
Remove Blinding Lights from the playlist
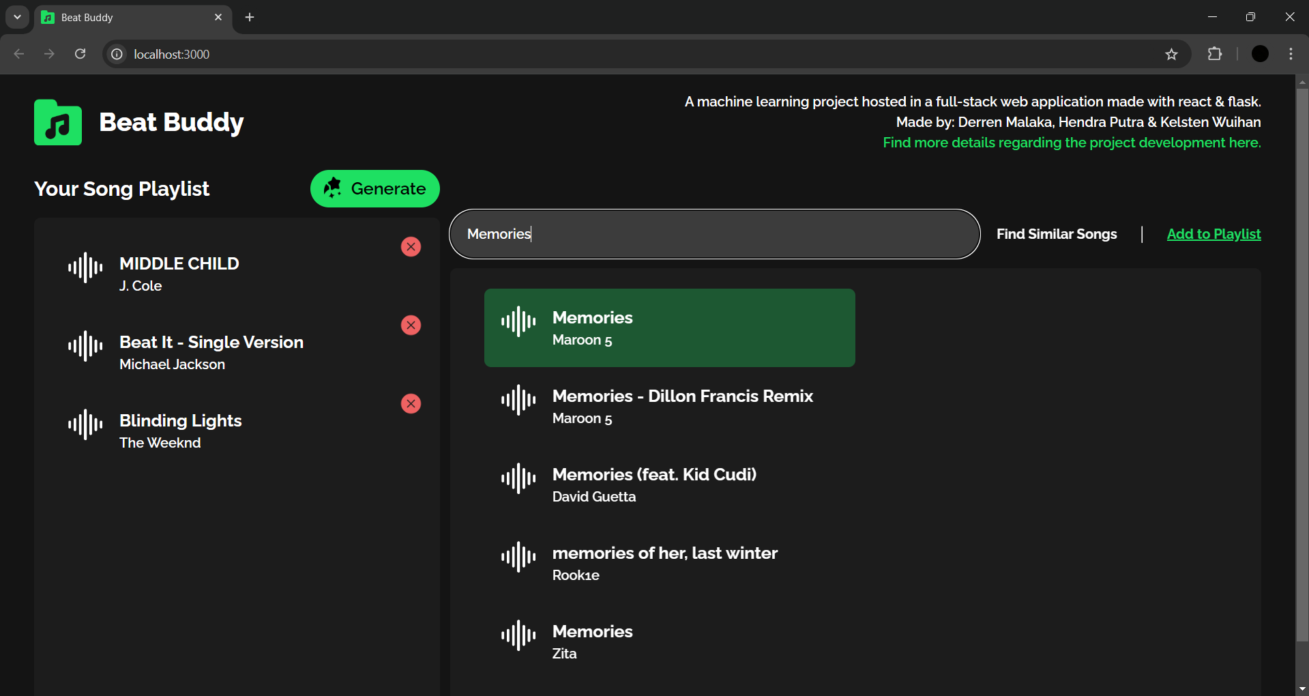tap(410, 403)
